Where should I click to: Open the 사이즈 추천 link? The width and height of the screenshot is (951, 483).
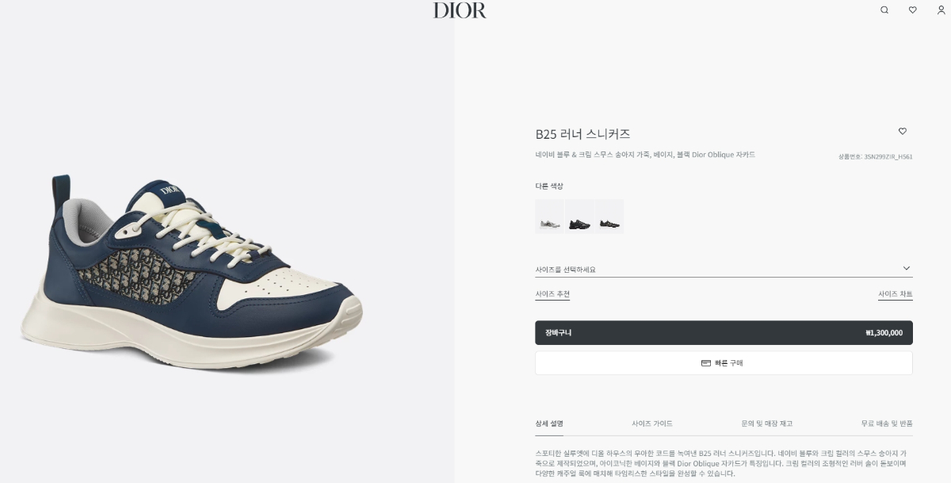pyautogui.click(x=552, y=294)
